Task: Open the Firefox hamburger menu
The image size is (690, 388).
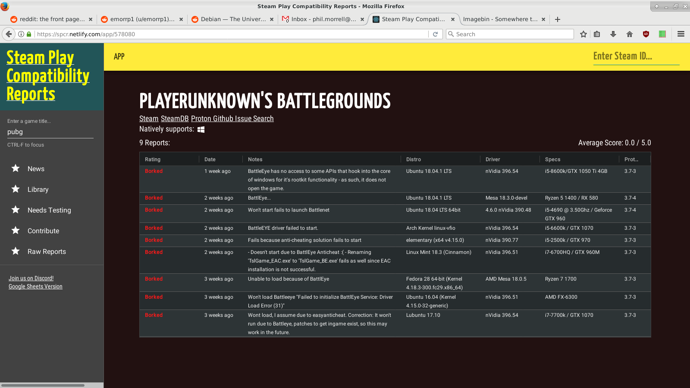Action: coord(681,34)
